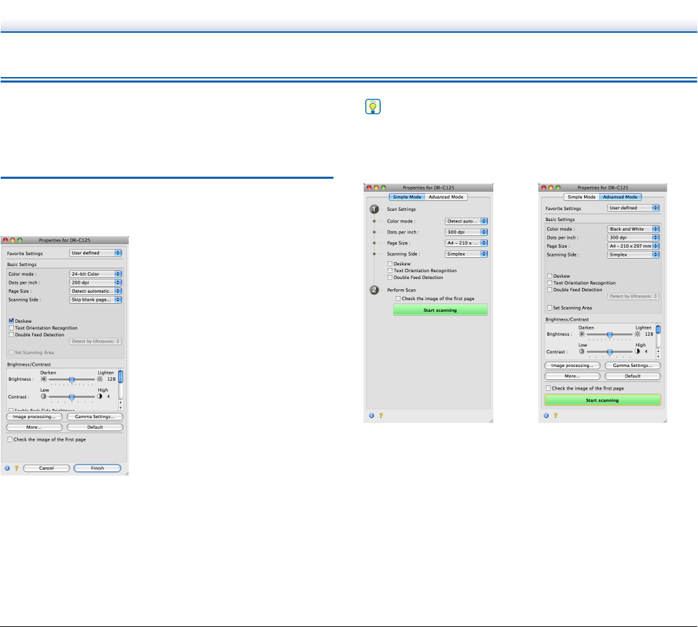Open Favorite Settings dropdown in the left dialog

(x=96, y=252)
